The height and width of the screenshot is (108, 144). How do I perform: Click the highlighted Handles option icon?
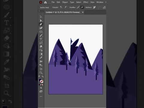[x=82, y=7]
